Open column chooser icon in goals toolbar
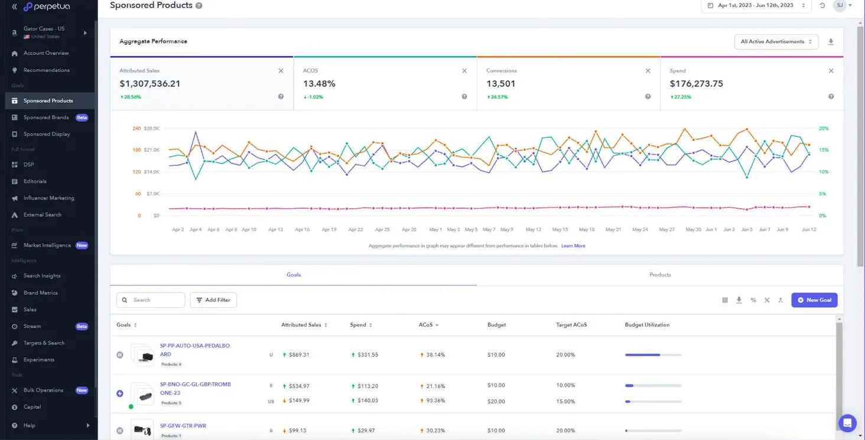865x440 pixels. tap(725, 300)
